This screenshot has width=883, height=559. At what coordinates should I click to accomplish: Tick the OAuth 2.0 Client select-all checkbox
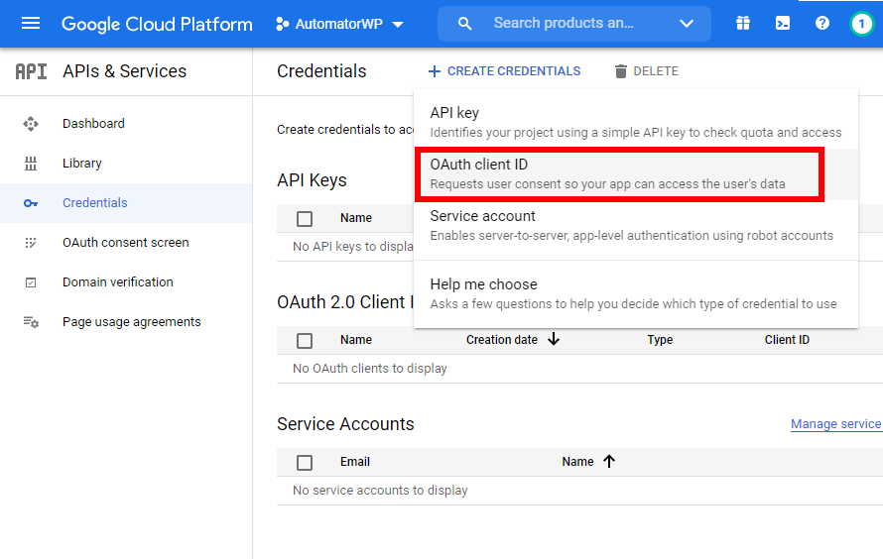[x=305, y=341]
